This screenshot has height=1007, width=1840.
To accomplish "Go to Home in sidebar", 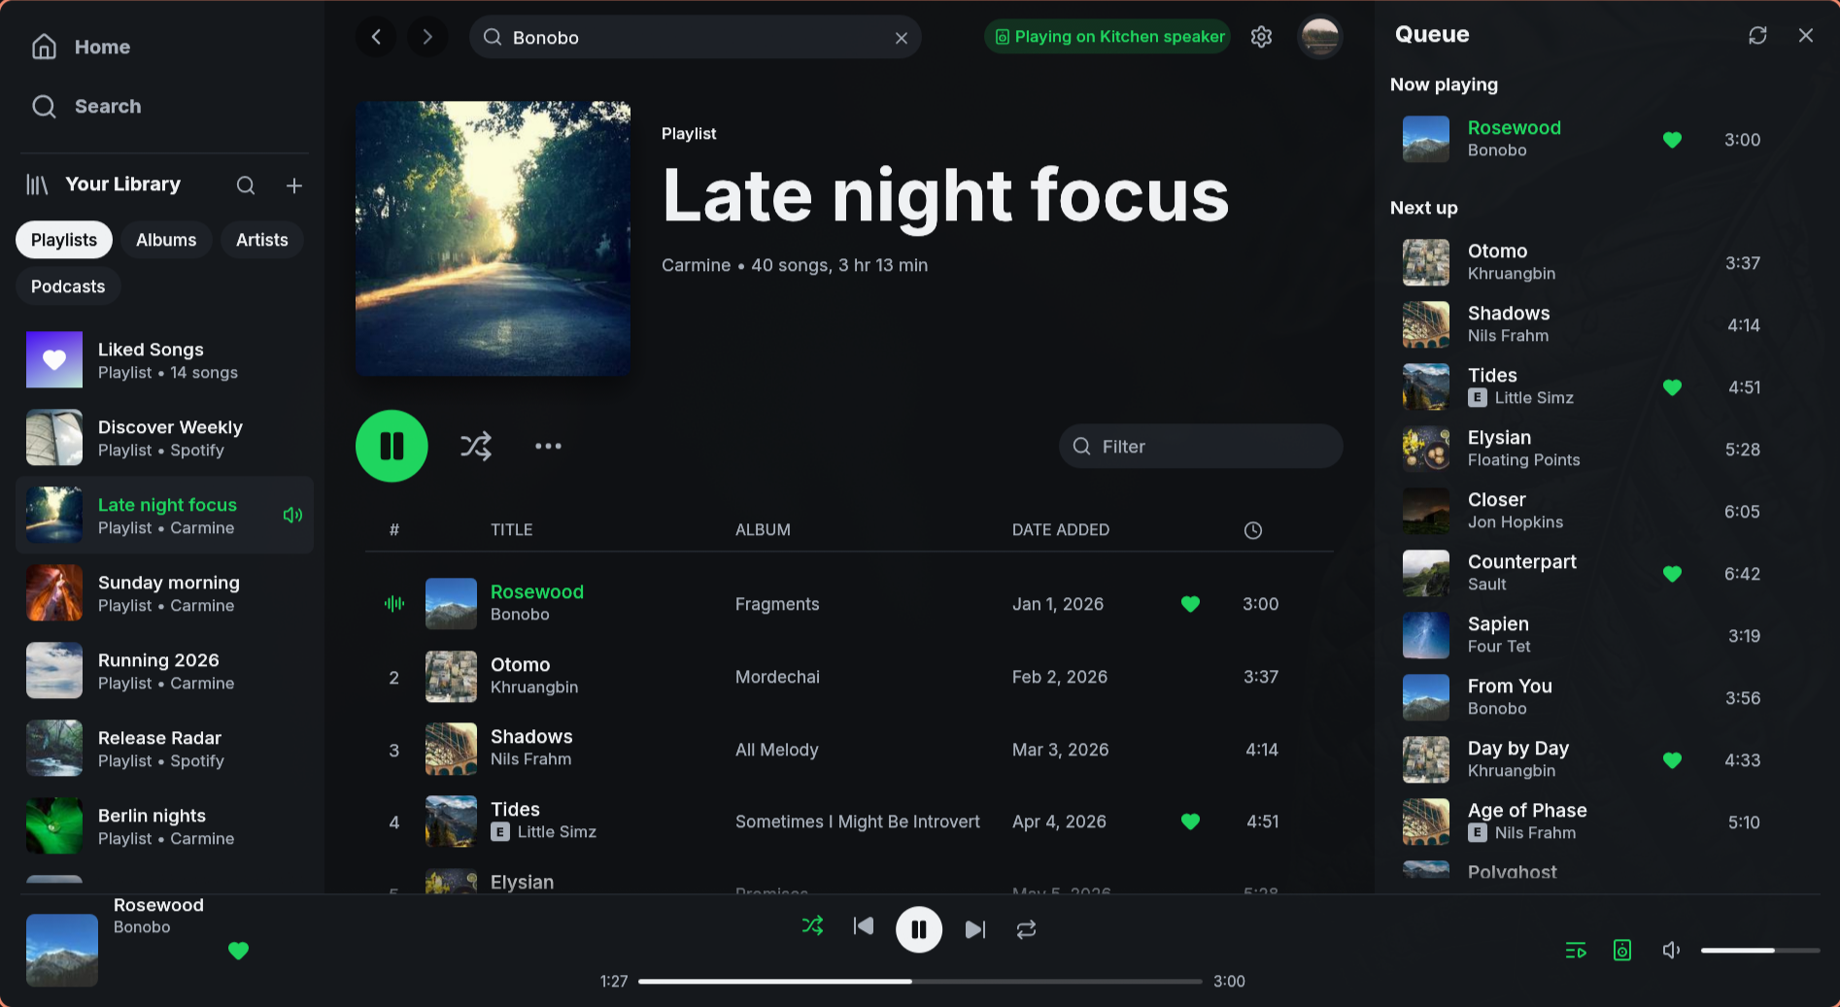I will 82,47.
